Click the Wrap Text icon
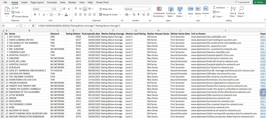This screenshot has height=118, width=266. pyautogui.click(x=101, y=9)
